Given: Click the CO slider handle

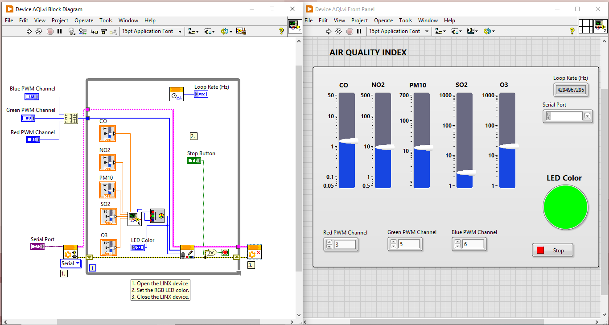Looking at the screenshot, I should coord(348,141).
